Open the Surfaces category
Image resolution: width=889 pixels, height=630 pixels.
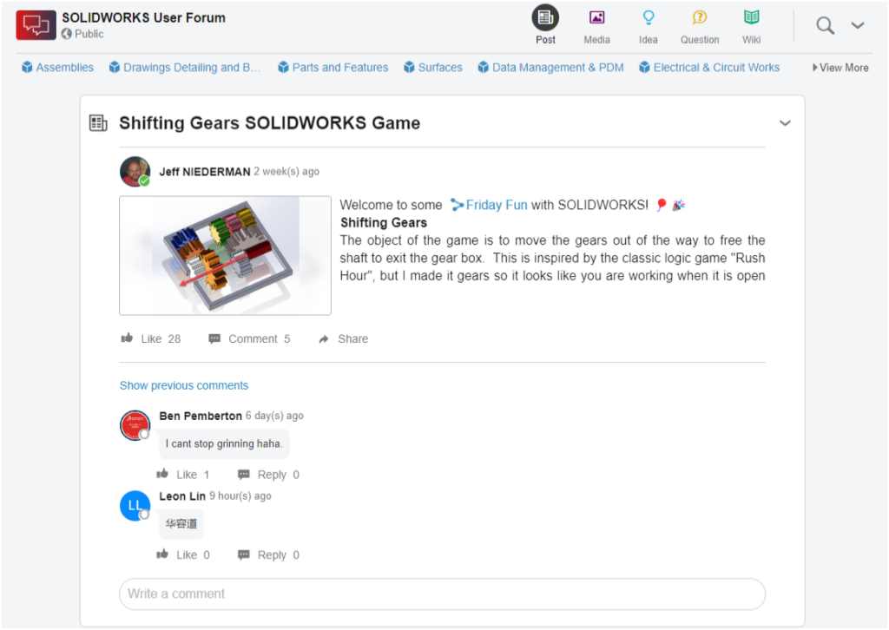[432, 66]
